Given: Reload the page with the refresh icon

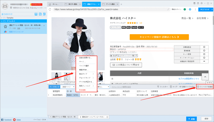Looking at the screenshot, I should (50, 9).
